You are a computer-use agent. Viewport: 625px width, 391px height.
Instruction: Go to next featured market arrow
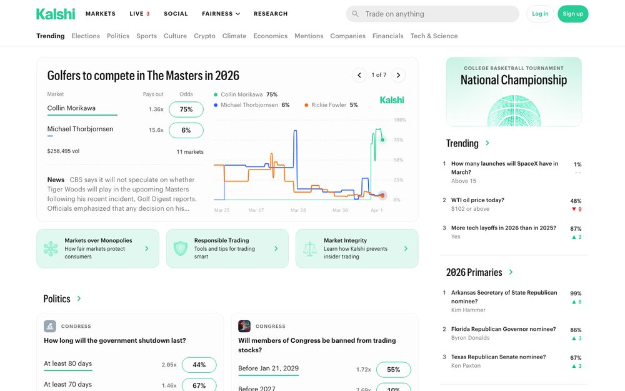pyautogui.click(x=398, y=75)
